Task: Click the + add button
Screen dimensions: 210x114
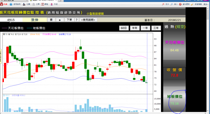Action: [x=60, y=20]
